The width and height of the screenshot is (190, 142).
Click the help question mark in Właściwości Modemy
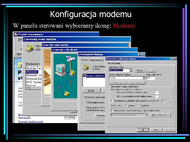click(140, 54)
